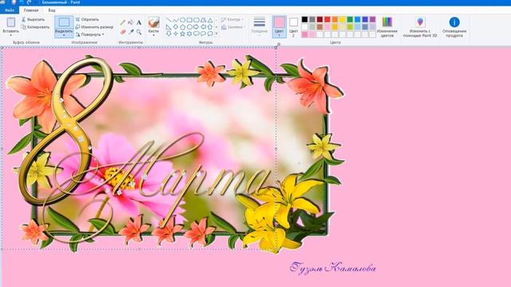Choose the Down arrow shape

168,33
